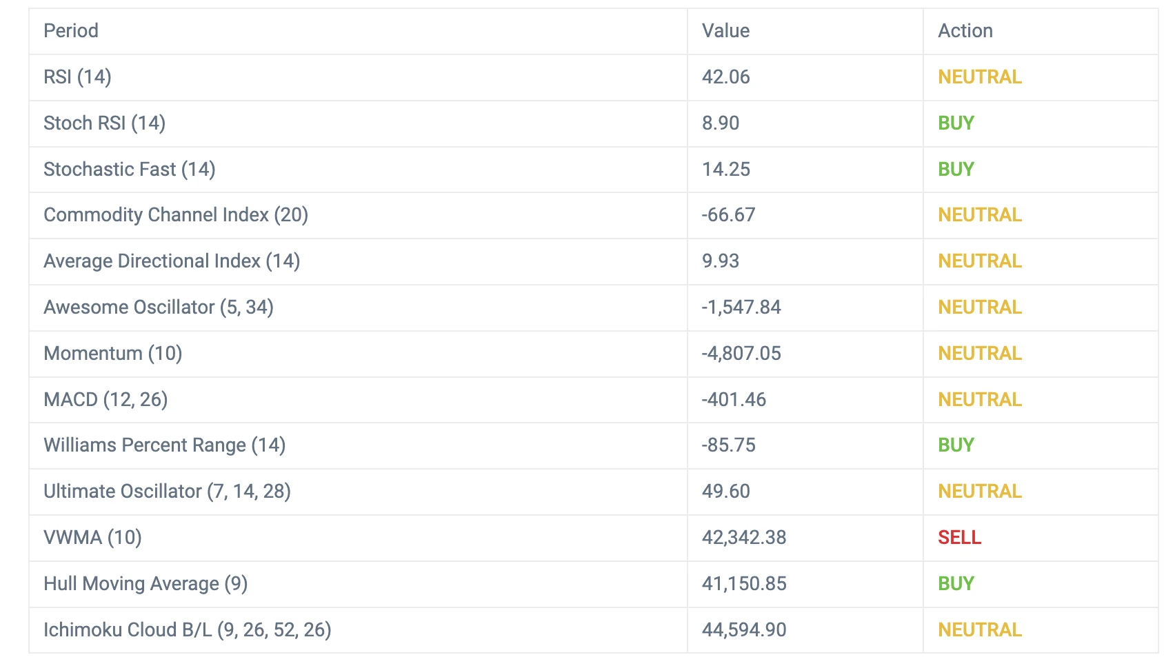Select the RSI (14) row label
This screenshot has width=1175, height=666.
(x=77, y=77)
